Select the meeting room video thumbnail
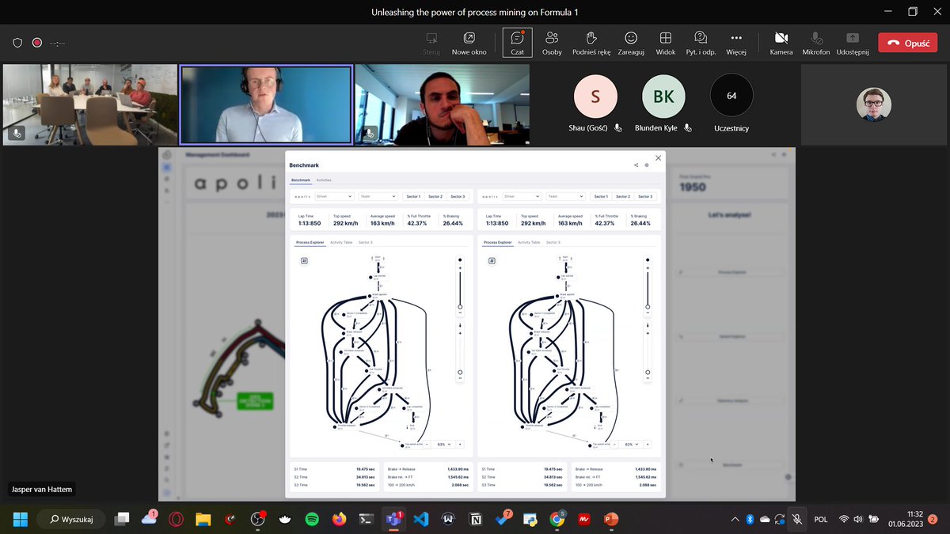This screenshot has width=950, height=534. click(90, 104)
